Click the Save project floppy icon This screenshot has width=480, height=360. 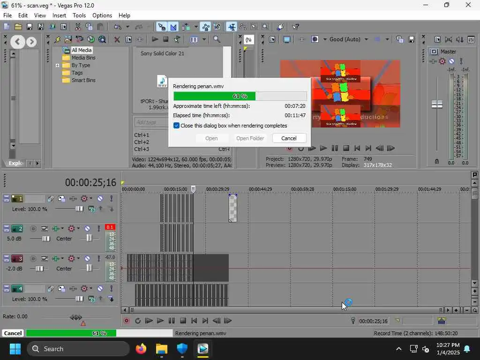coord(30,27)
